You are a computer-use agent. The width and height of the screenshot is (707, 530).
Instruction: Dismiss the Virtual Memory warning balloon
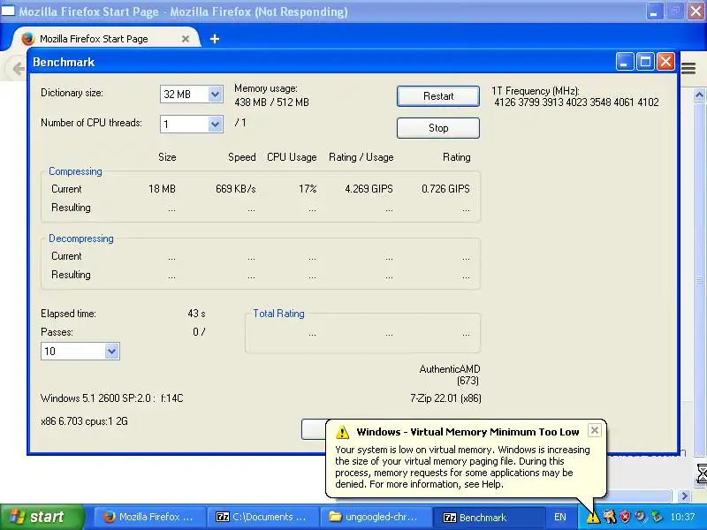594,430
